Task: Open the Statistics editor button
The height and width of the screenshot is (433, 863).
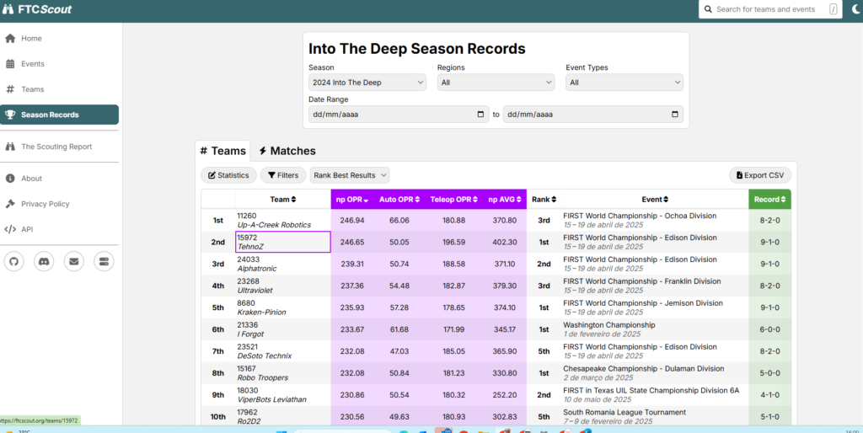Action: tap(228, 175)
